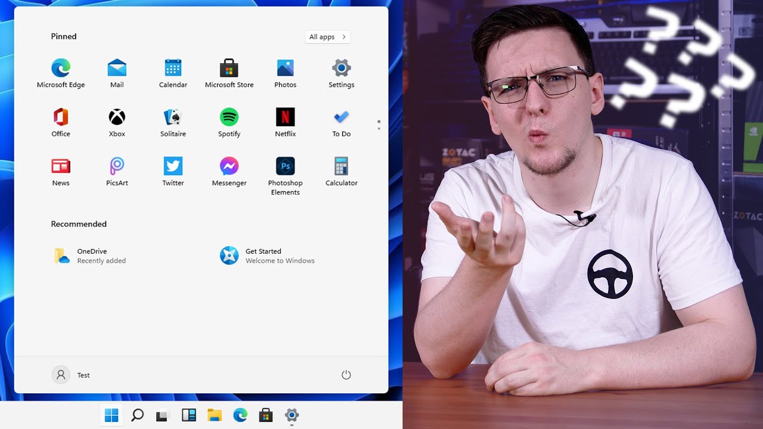Screen dimensions: 763x429
Task: Switch to Settings on the taskbar
Action: click(x=291, y=415)
